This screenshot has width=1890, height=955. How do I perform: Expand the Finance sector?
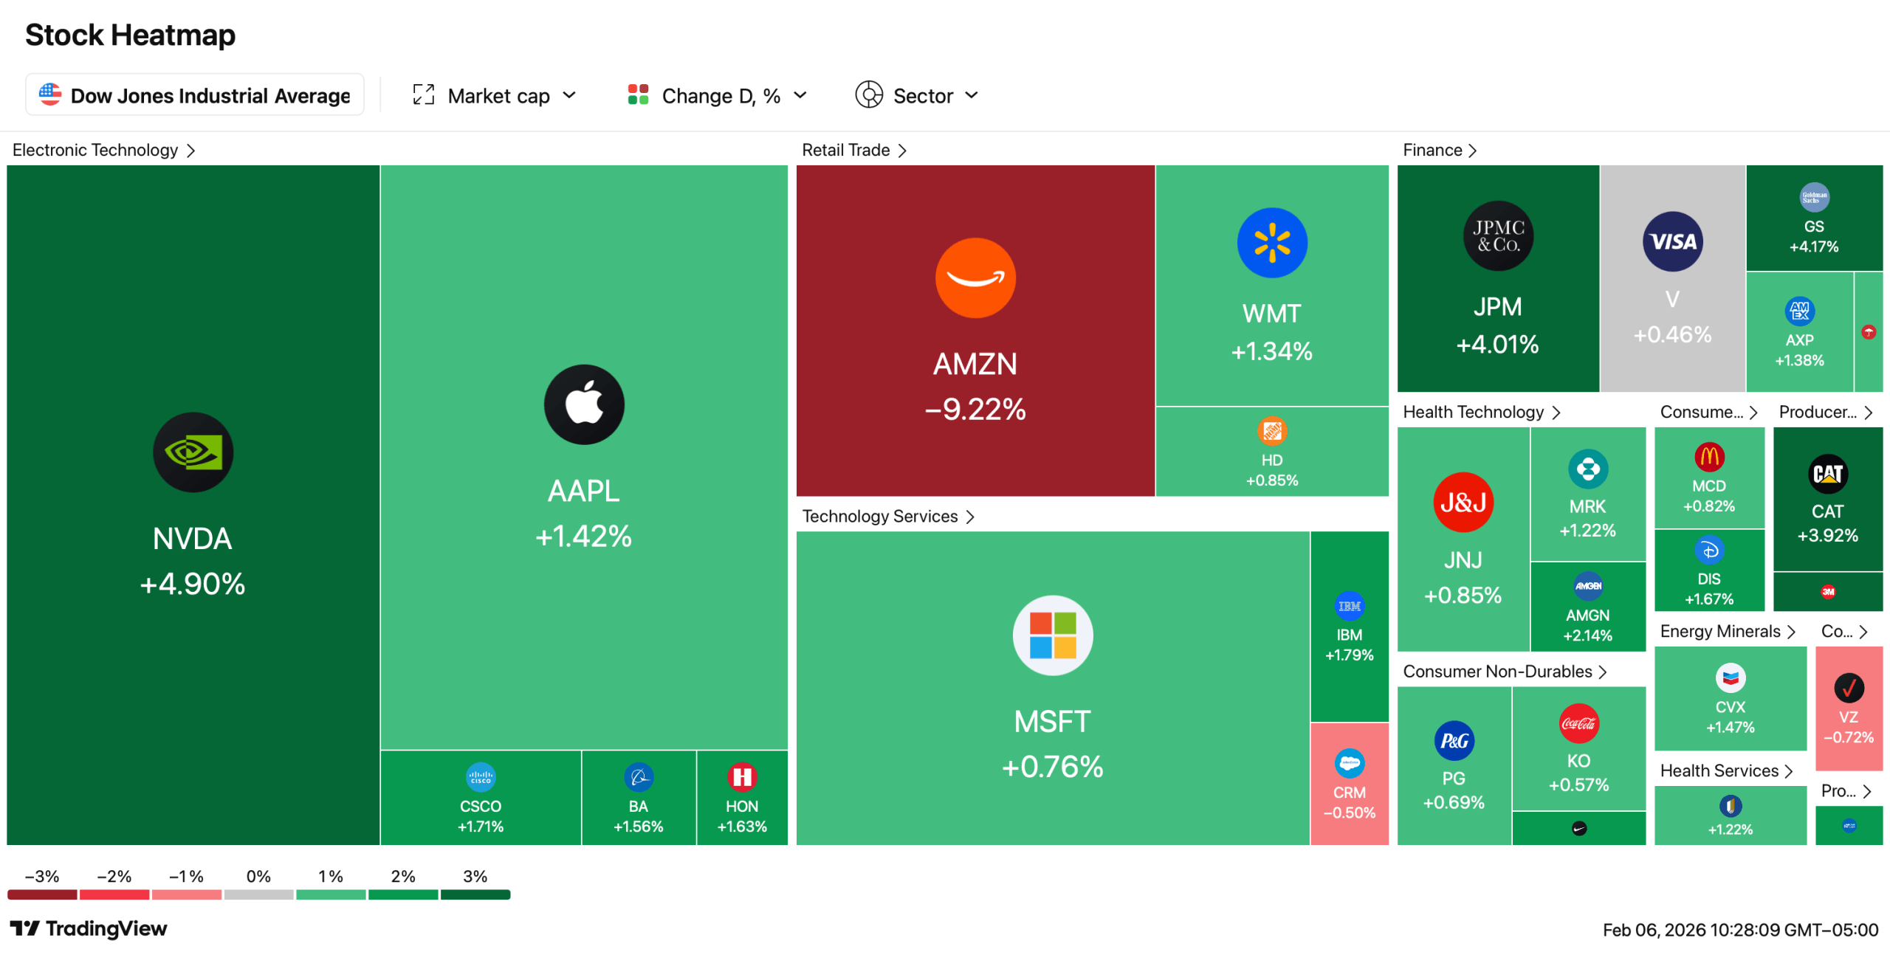tap(1440, 150)
